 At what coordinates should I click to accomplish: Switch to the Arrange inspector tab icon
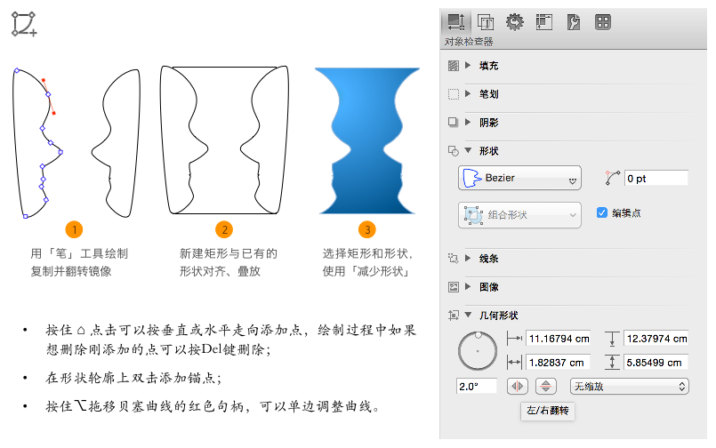[543, 22]
